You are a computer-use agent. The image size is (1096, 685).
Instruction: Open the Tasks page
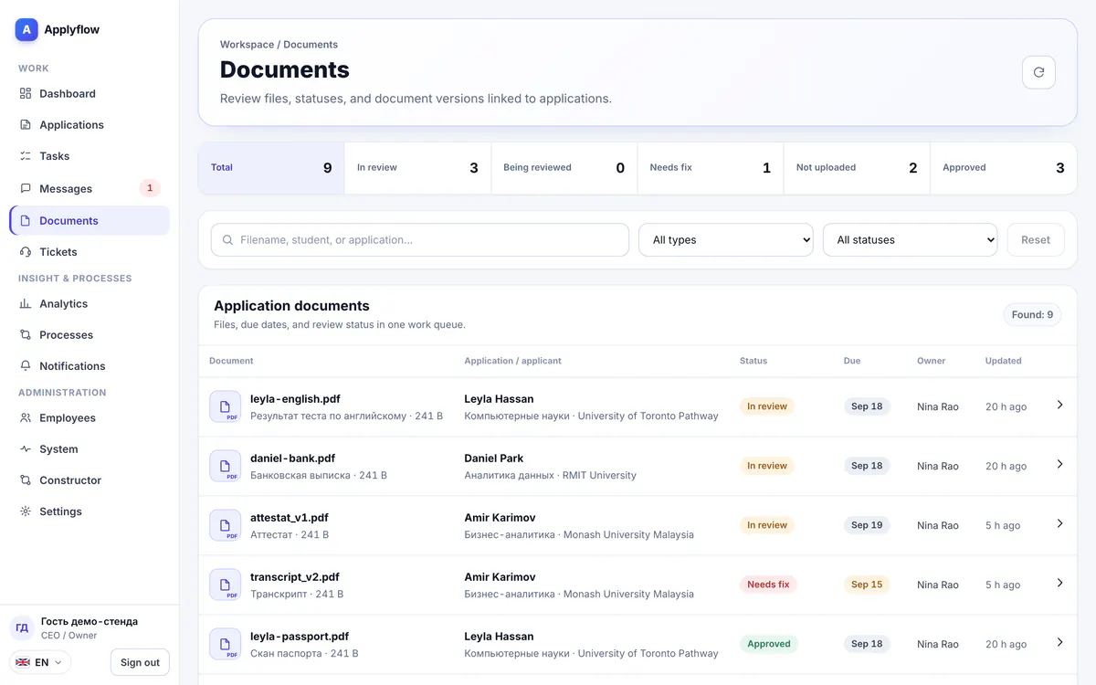click(90, 155)
